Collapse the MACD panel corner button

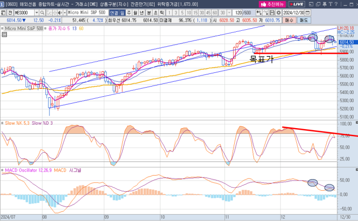[x=357, y=170]
